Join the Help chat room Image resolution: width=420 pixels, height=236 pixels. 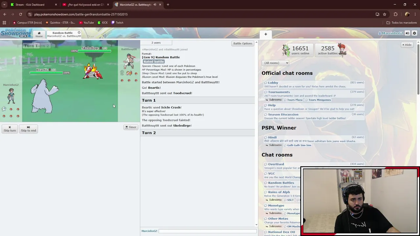tap(314, 107)
